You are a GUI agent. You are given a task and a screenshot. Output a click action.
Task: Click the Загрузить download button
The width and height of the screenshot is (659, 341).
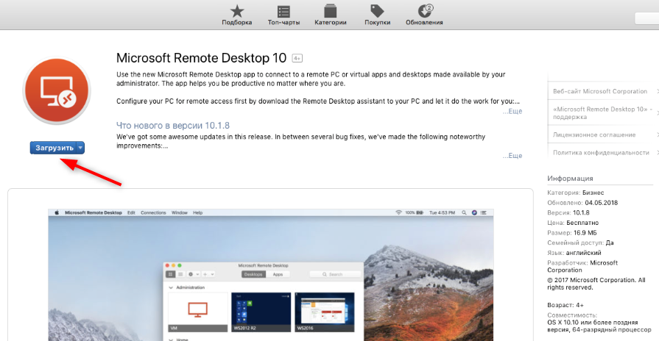coord(54,148)
